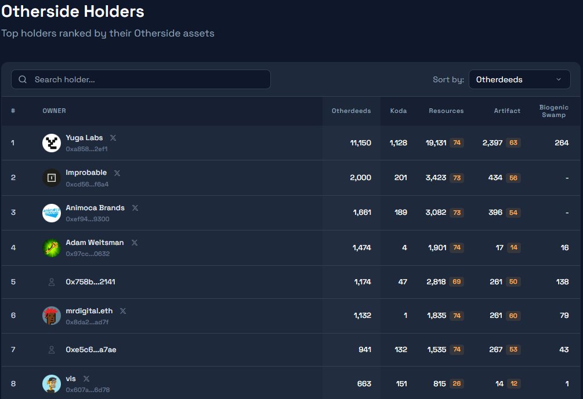Click the 14 badge in Adam Weitsman's row
Image resolution: width=583 pixels, height=399 pixels.
coord(513,248)
